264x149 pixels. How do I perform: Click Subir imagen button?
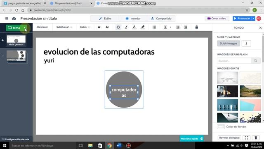(229, 43)
